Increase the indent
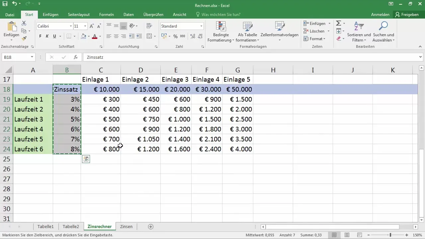Screen dimensions: 425x239 point(139,36)
